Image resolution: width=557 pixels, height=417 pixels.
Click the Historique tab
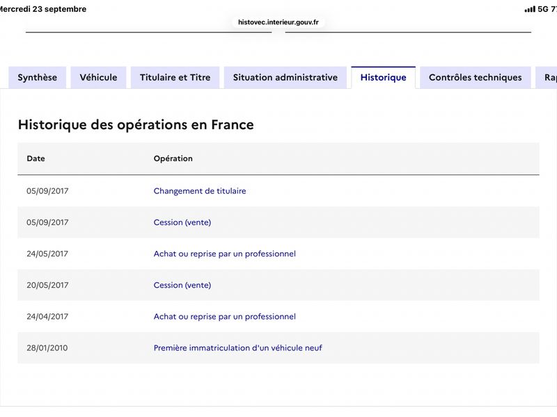click(x=384, y=77)
